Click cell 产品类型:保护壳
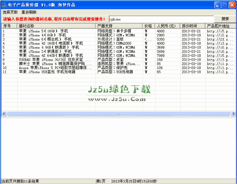The height and width of the screenshot is (184, 237). coord(112,68)
